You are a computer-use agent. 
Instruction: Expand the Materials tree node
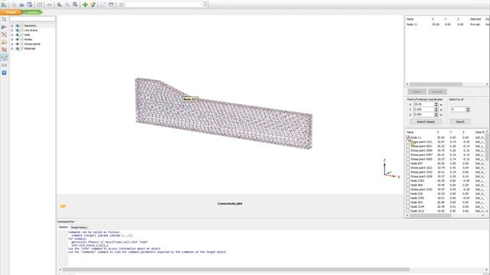(x=12, y=49)
